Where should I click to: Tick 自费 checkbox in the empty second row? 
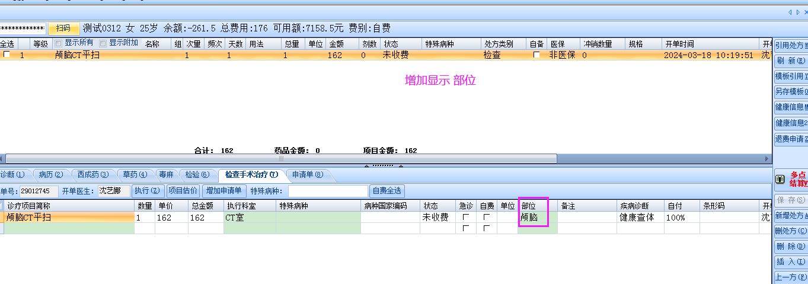pyautogui.click(x=486, y=228)
